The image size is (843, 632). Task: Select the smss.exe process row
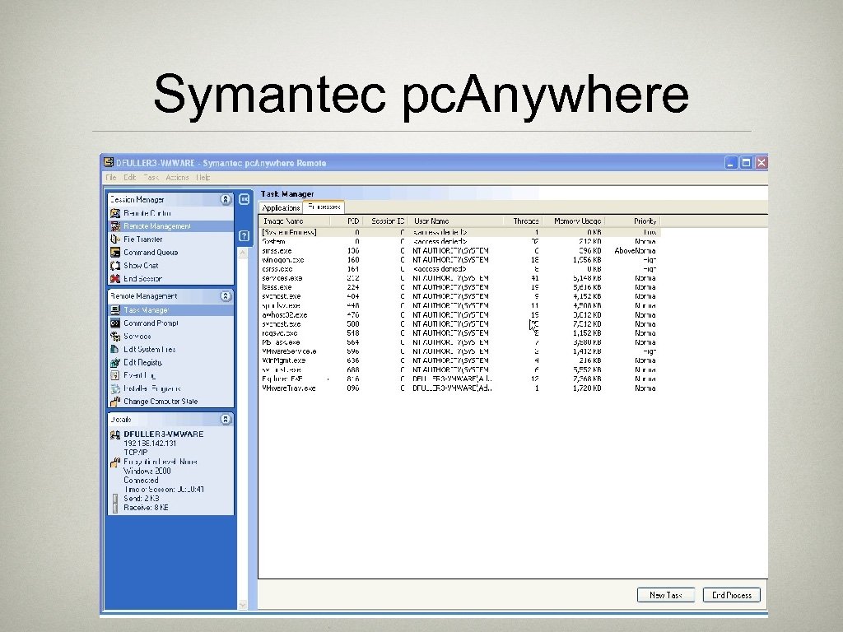pyautogui.click(x=459, y=250)
